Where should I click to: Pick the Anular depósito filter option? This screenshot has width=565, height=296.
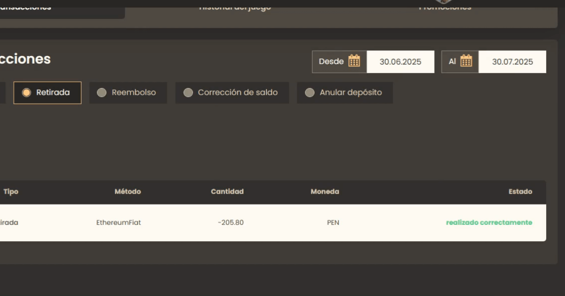pyautogui.click(x=345, y=93)
